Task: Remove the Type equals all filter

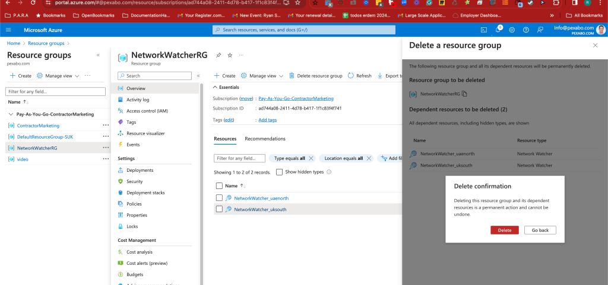Action: [311, 158]
